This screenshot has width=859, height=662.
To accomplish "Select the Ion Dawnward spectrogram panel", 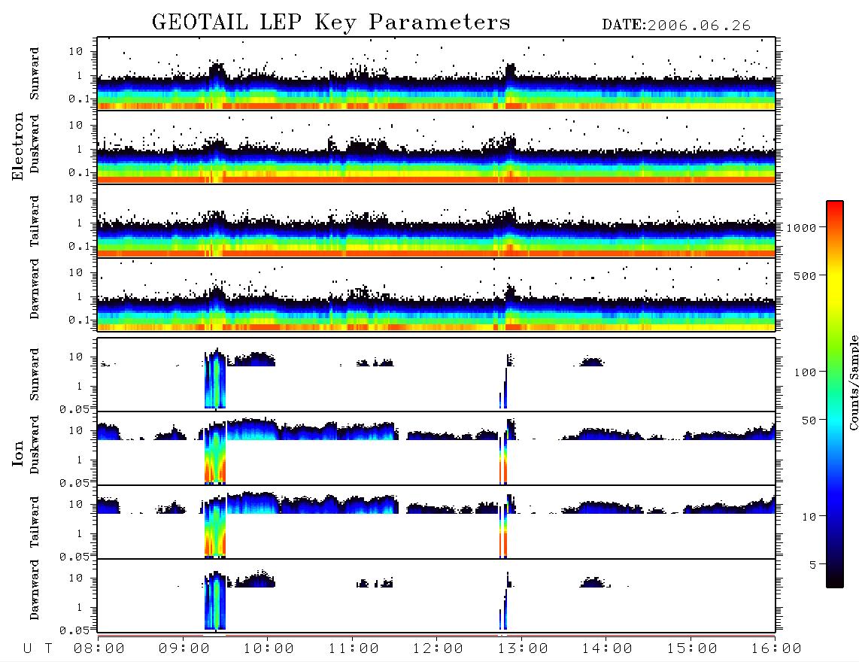I will click(x=436, y=596).
